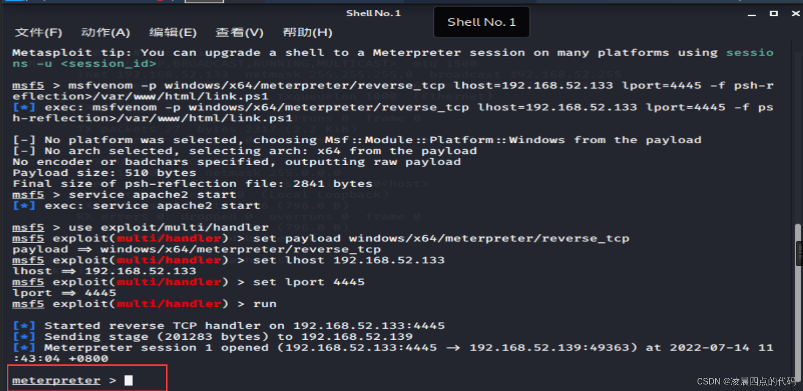803x391 pixels.
Task: Click 'lhost ⇒ 192.168.52.133' output line
Action: click(105, 271)
